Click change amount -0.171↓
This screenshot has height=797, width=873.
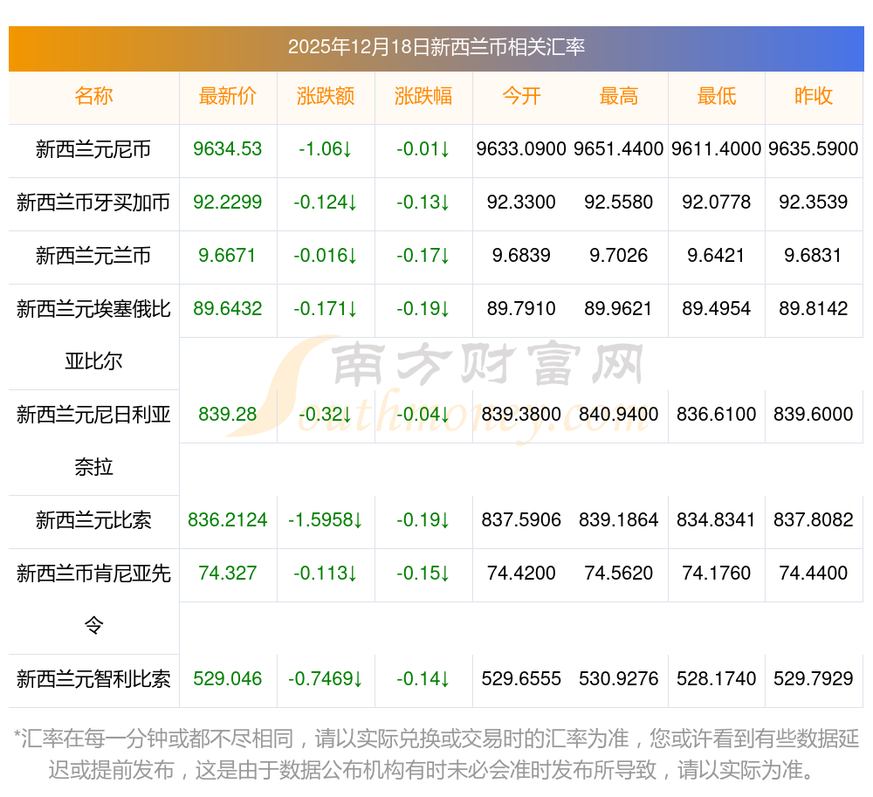click(326, 308)
